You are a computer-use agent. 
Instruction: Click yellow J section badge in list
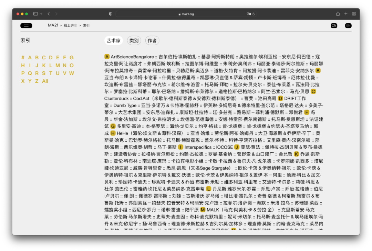[237, 147]
